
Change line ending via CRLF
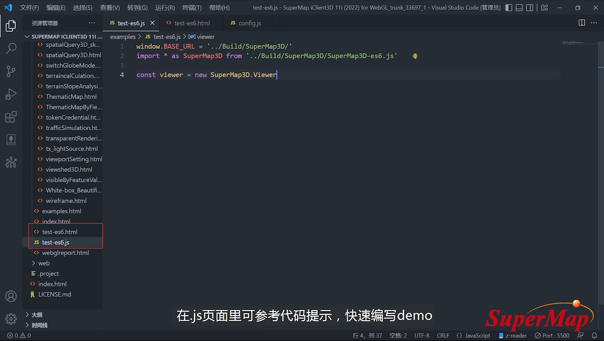click(443, 335)
